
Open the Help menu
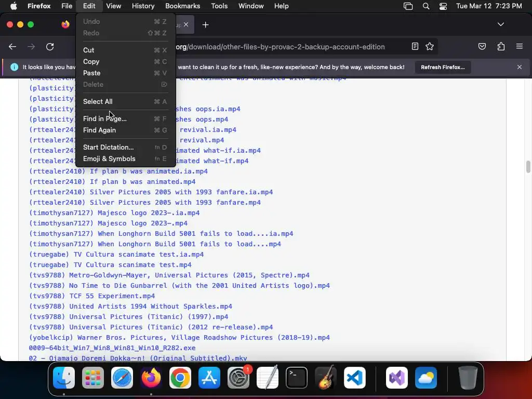click(x=281, y=6)
